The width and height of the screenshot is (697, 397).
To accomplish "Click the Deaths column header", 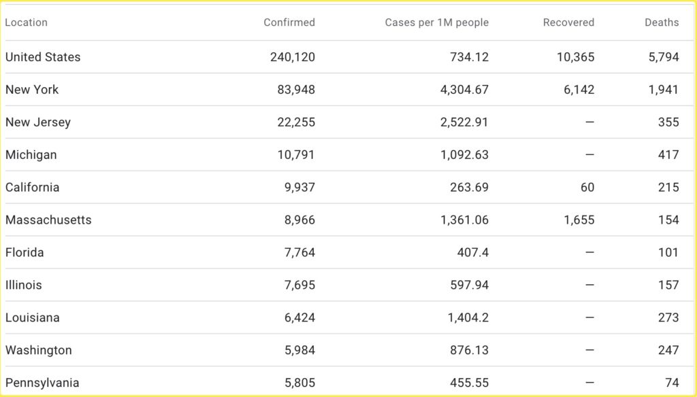I will [x=662, y=22].
